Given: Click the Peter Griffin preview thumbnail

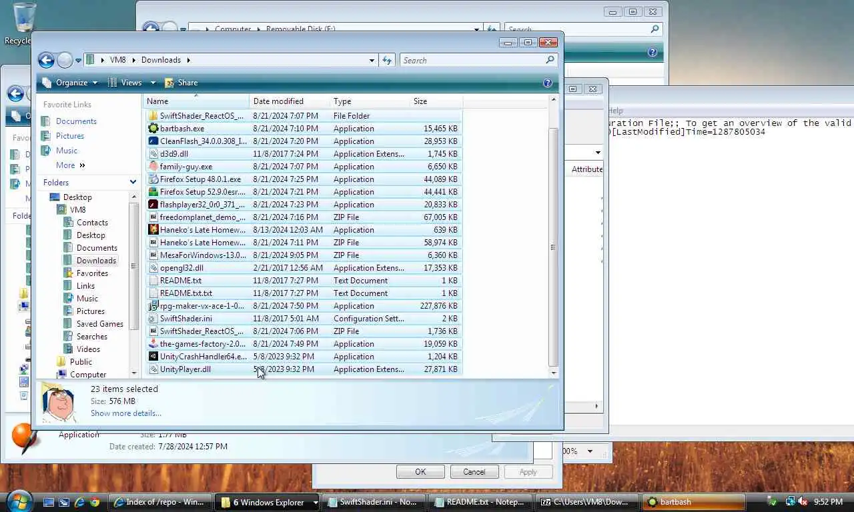Looking at the screenshot, I should coord(59,403).
